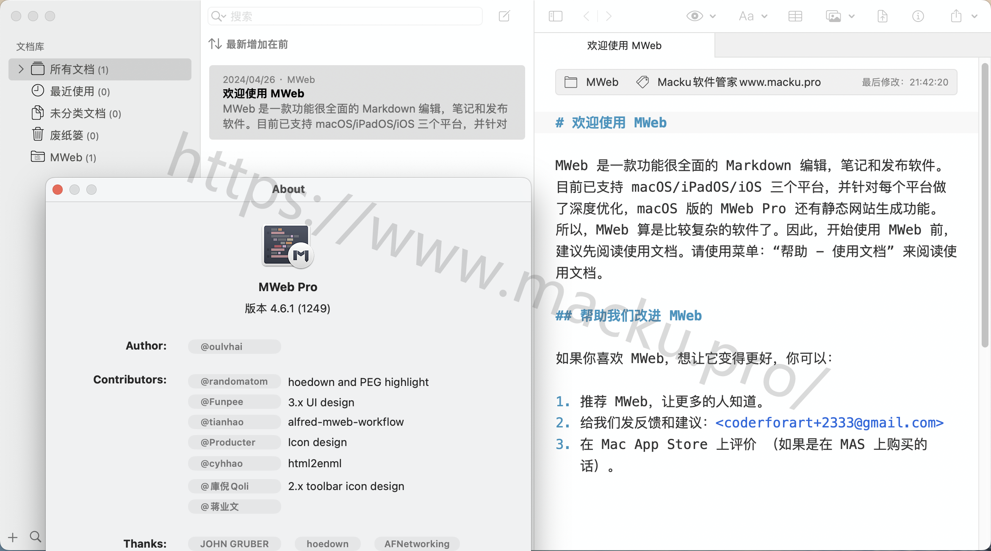This screenshot has width=991, height=551.
Task: Open the image options dropdown arrow
Action: click(x=852, y=17)
